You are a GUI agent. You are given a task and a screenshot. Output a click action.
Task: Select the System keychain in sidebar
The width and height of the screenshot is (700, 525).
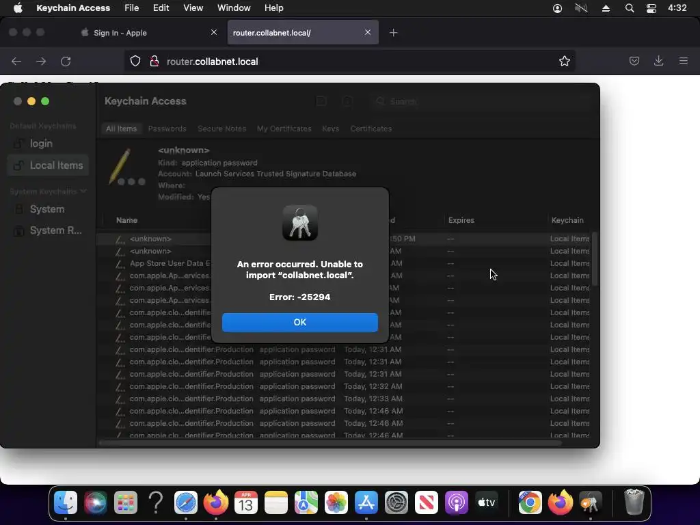pos(48,209)
